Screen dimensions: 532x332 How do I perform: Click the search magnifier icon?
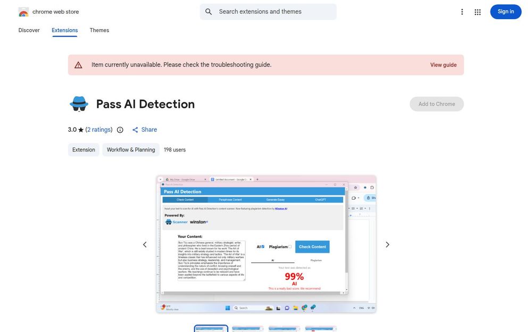(209, 12)
